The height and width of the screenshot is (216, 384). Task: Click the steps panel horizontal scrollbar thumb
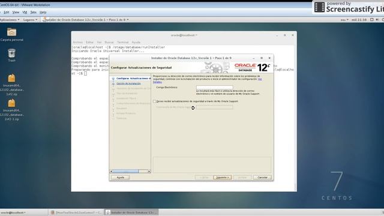point(125,171)
